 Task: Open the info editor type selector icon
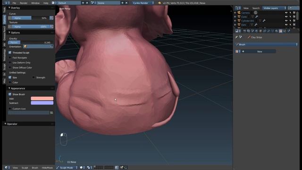click(x=7, y=3)
